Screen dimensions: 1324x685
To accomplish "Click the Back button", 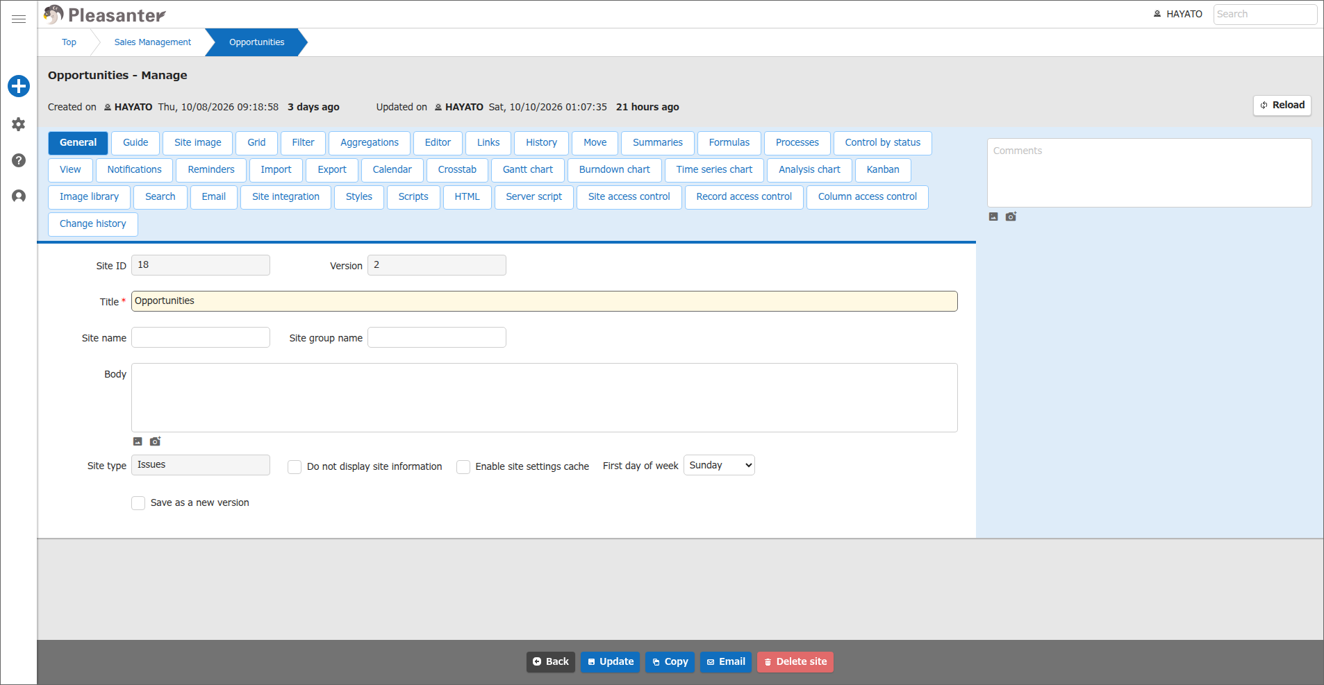I will click(551, 662).
